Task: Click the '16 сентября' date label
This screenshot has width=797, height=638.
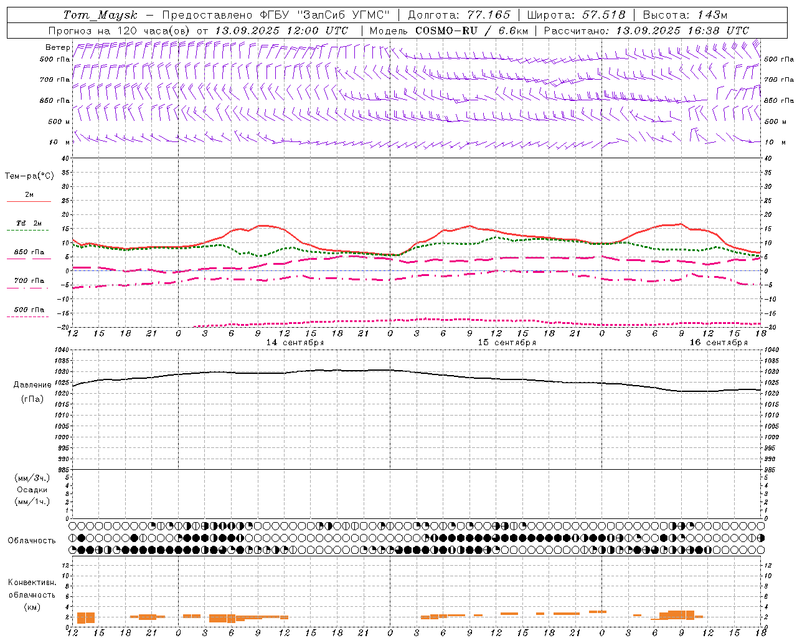Action: 719,343
